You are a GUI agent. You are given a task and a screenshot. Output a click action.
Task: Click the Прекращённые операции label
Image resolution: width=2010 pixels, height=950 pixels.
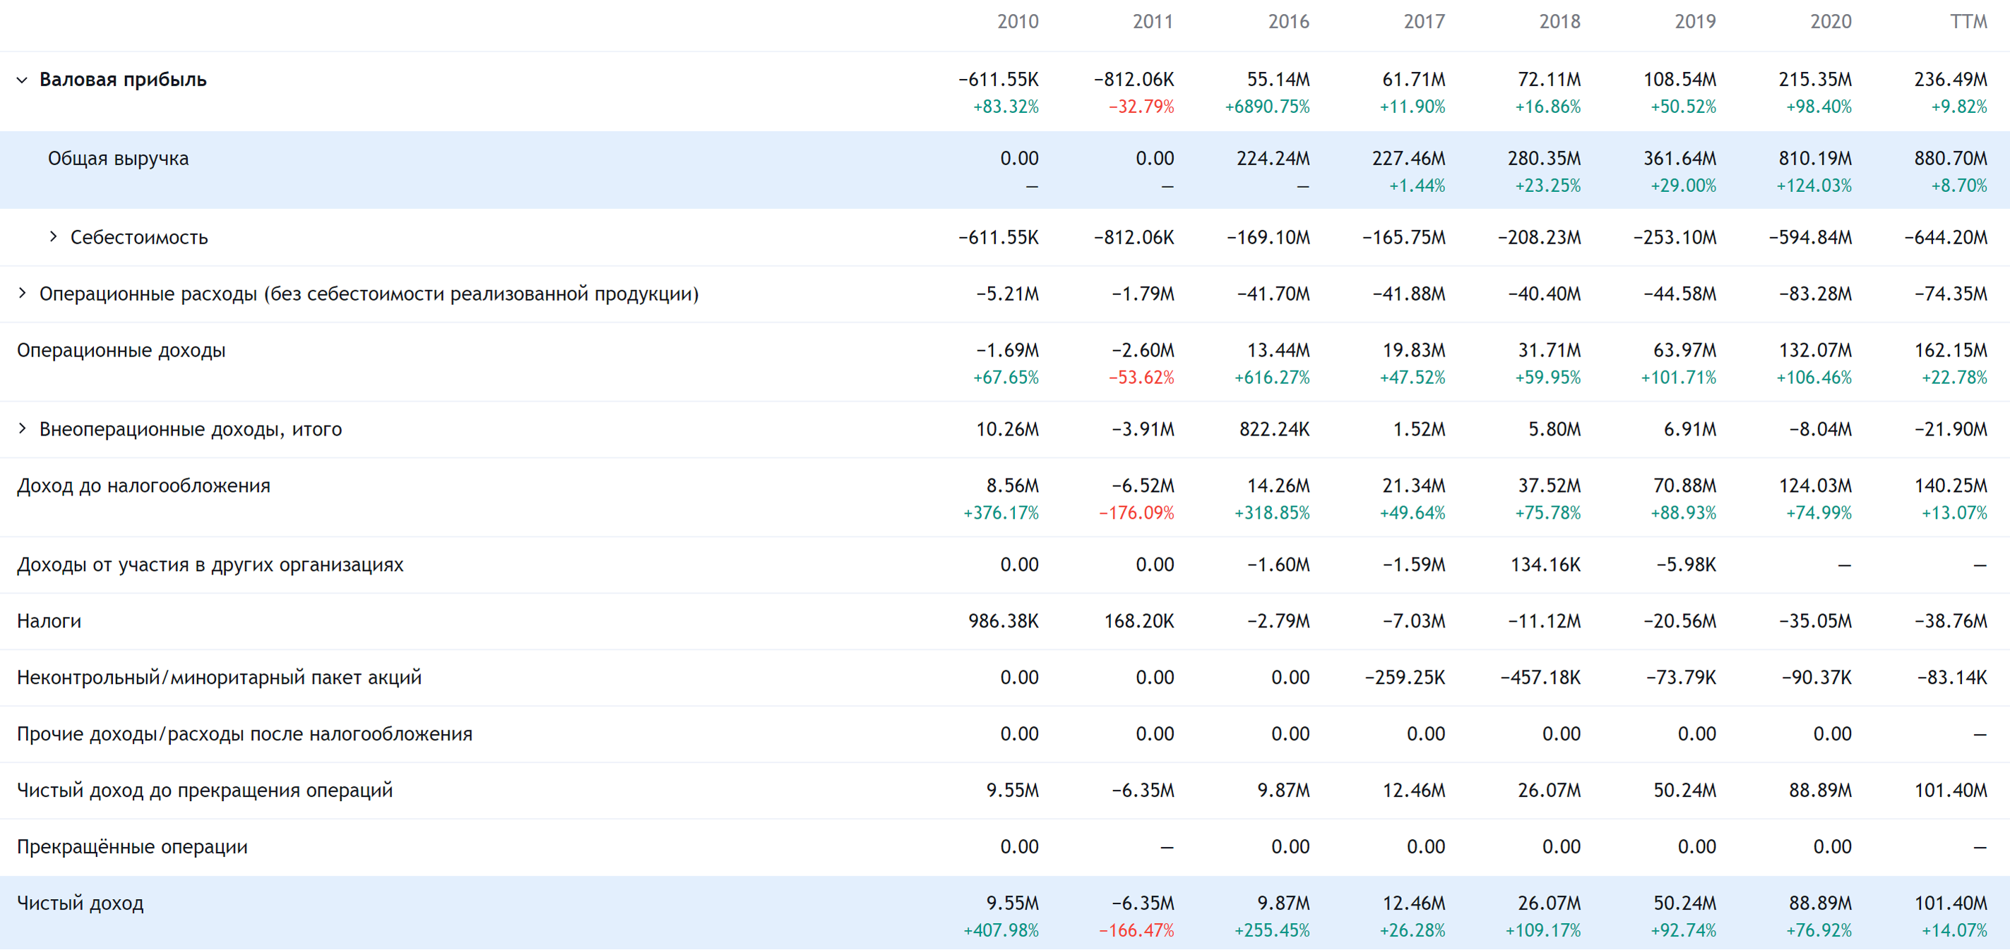[132, 846]
